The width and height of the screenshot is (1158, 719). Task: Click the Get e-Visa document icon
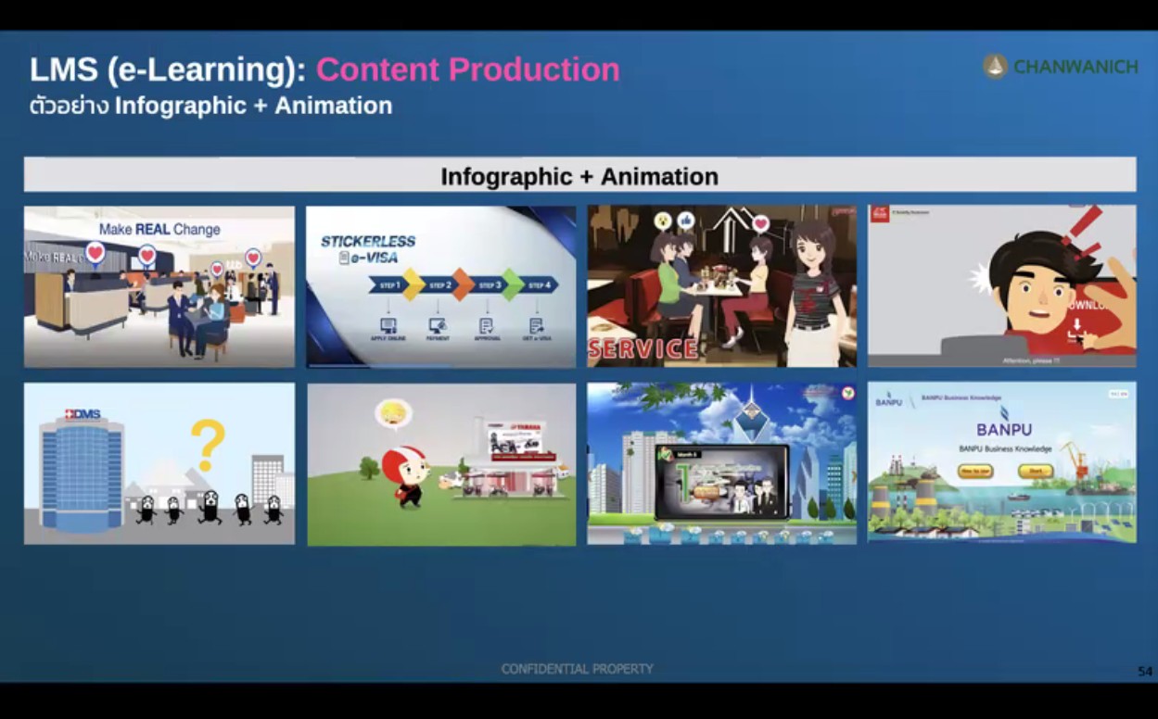pos(536,325)
